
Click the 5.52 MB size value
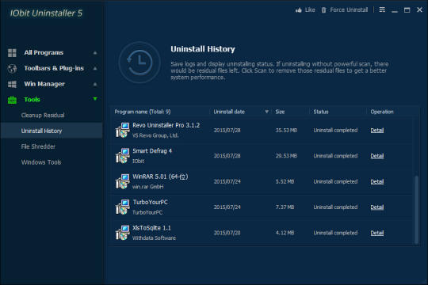[x=285, y=181]
